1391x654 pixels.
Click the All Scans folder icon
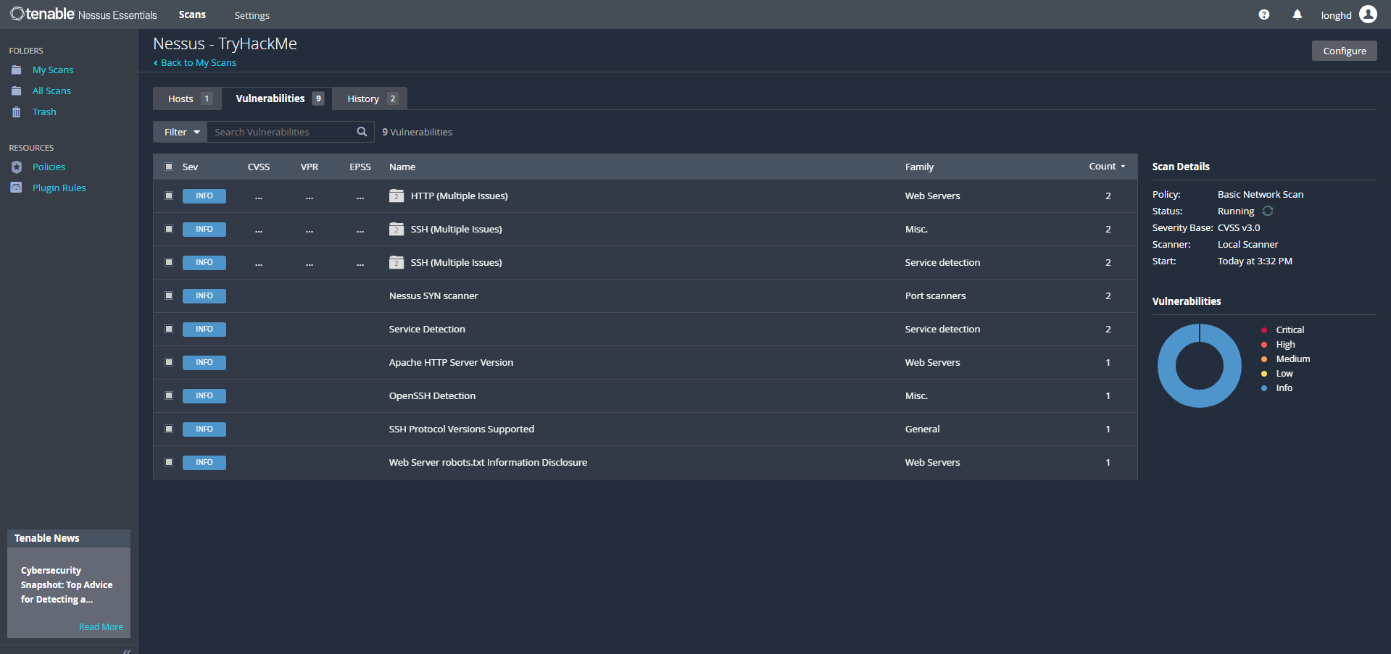[x=17, y=91]
